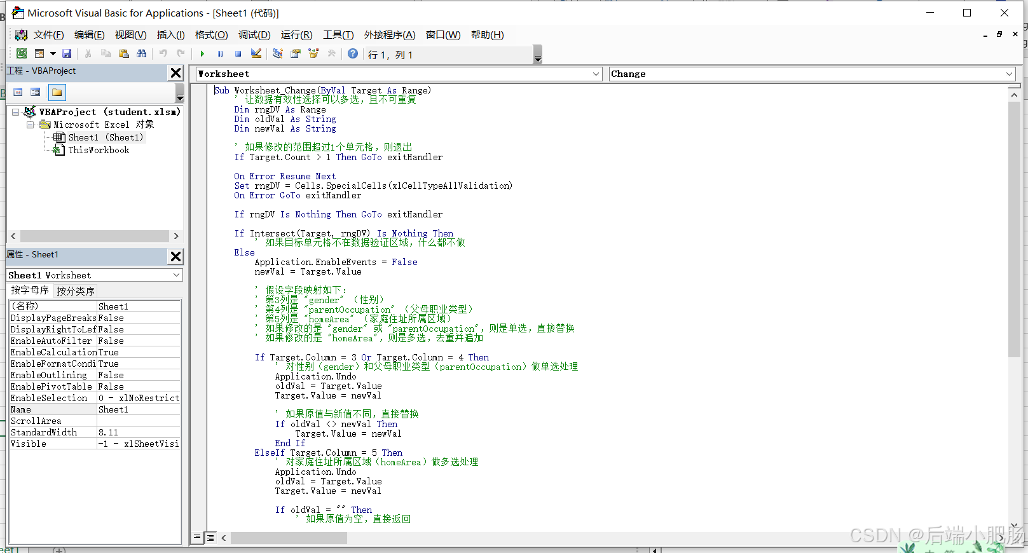
Task: Collapse the VBAProject (student.xlsm) tree node
Action: tap(15, 112)
